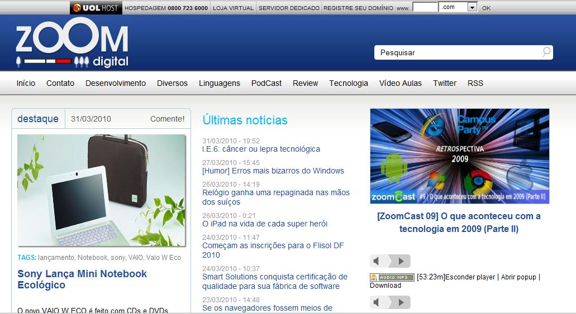This screenshot has width=576, height=314.
Task: Open the PodCast menu item
Action: (266, 83)
